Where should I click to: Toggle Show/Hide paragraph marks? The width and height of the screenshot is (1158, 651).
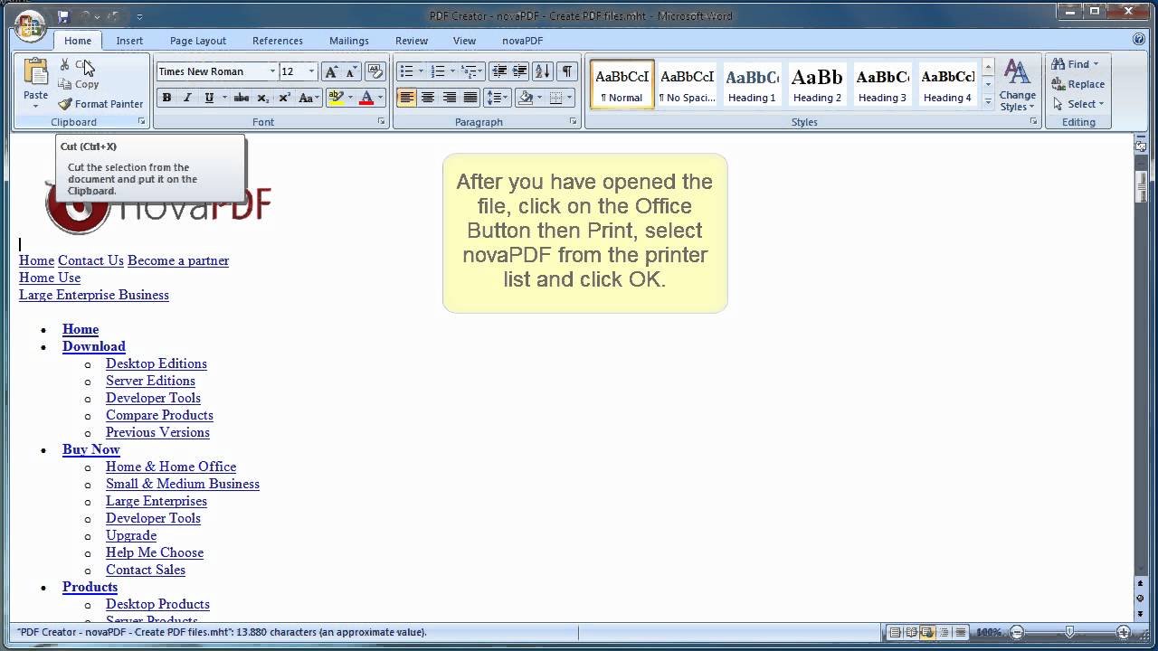pyautogui.click(x=566, y=71)
